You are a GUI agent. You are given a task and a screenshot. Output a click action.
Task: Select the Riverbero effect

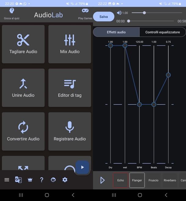(170, 180)
